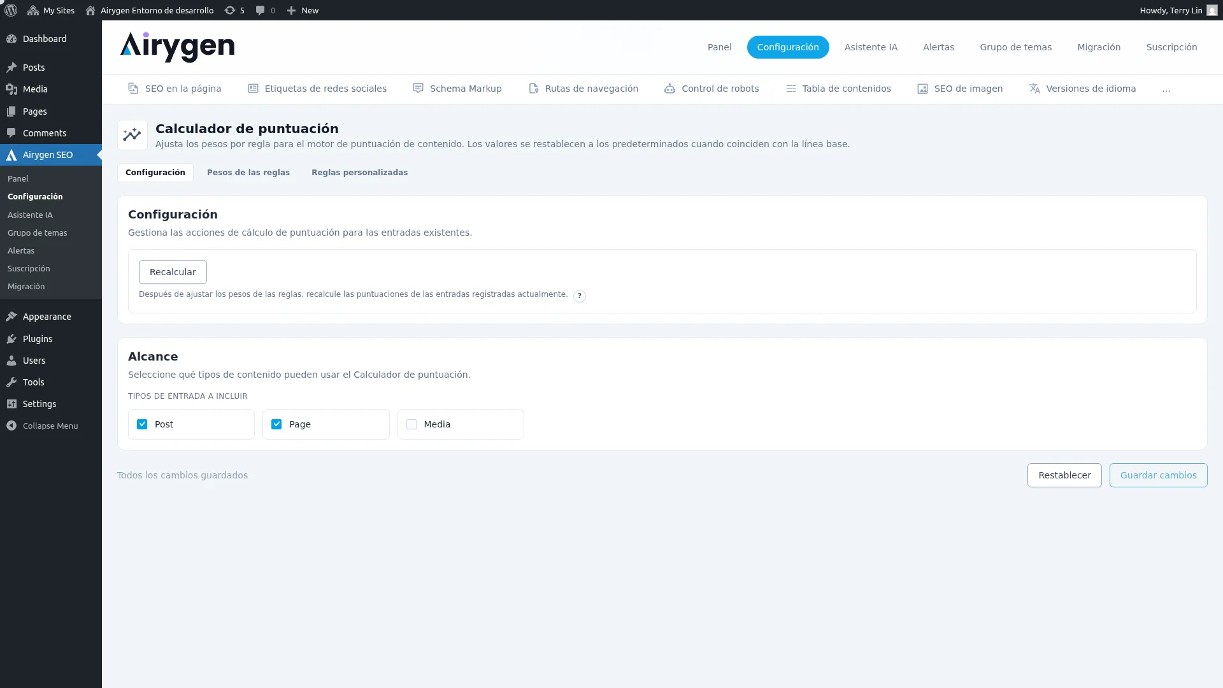
Task: Uncheck the Page entry type checkbox
Action: (276, 424)
